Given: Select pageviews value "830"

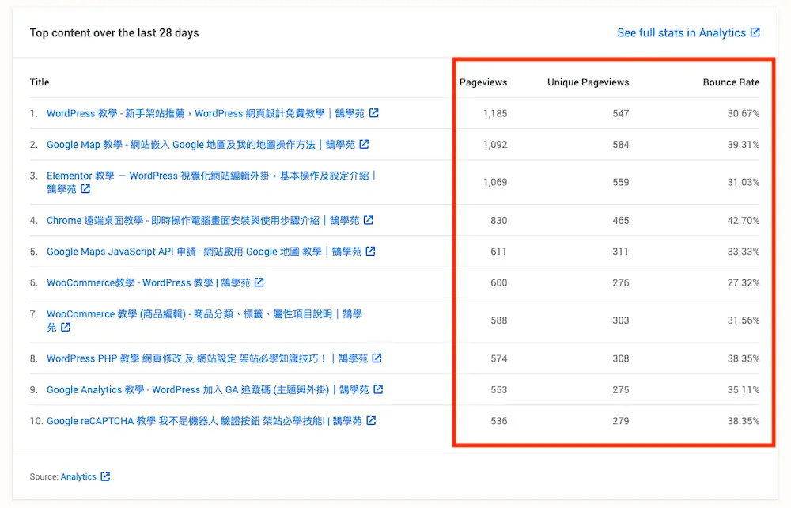Looking at the screenshot, I should click(499, 221).
